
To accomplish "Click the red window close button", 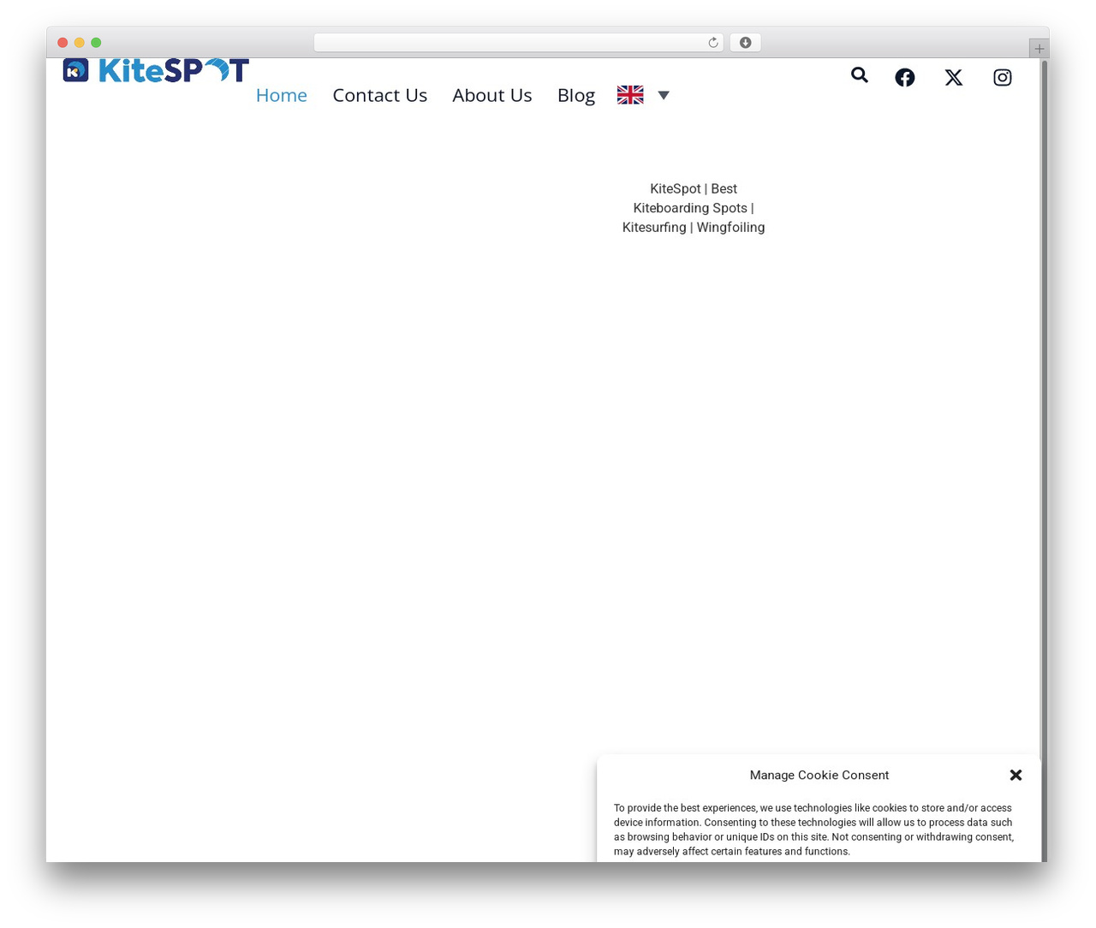I will 63,43.
